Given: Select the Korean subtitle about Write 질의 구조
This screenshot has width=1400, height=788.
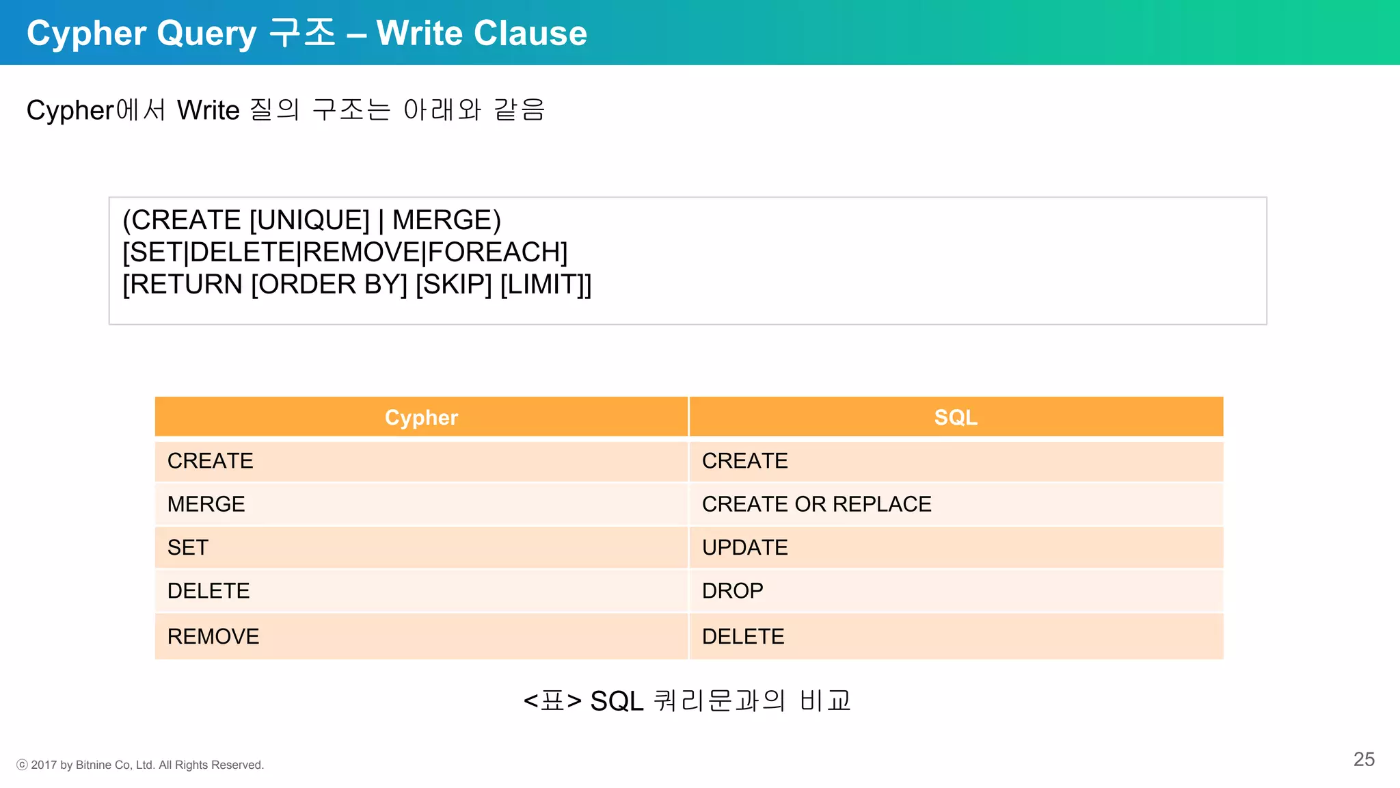Looking at the screenshot, I should coord(286,109).
